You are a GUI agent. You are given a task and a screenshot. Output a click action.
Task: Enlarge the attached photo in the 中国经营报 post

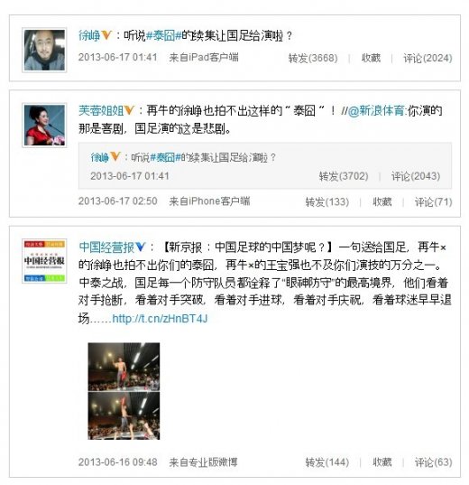coord(124,391)
